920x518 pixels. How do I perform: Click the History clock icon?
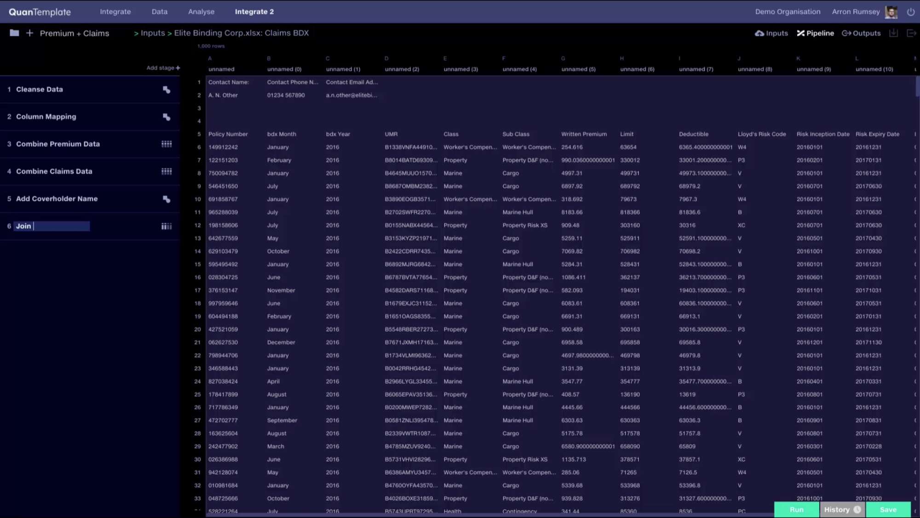857,509
